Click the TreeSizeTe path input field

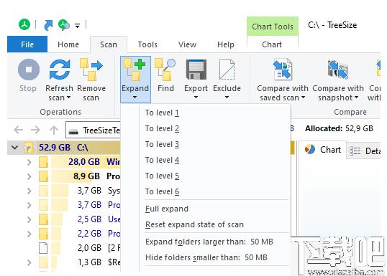pyautogui.click(x=94, y=130)
